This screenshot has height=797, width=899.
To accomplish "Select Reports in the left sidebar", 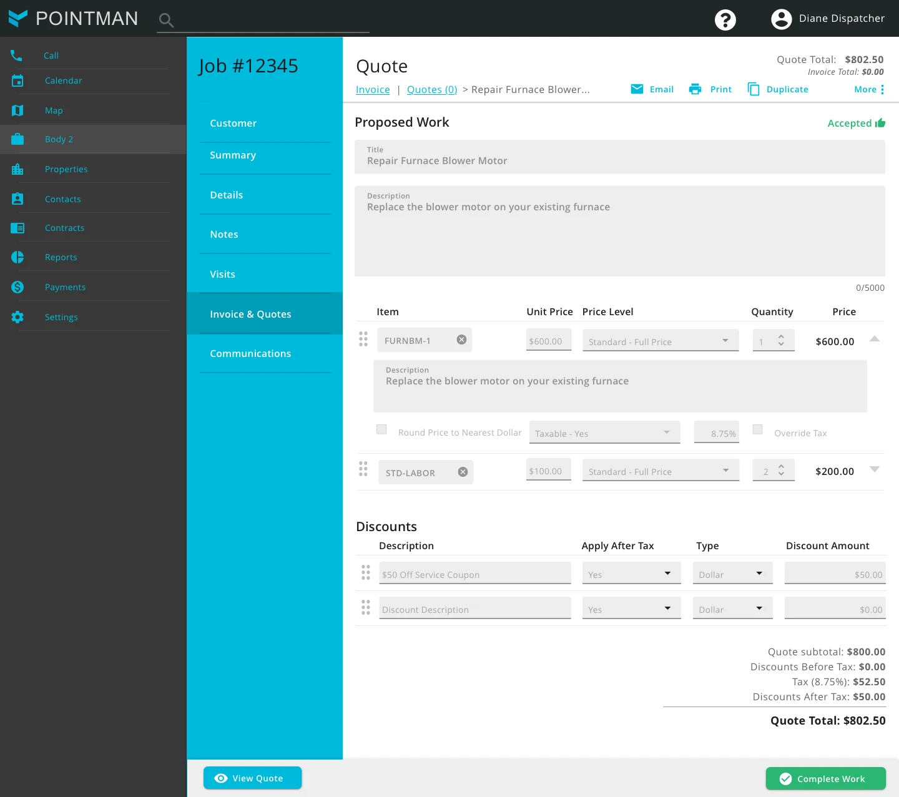I will pyautogui.click(x=61, y=257).
